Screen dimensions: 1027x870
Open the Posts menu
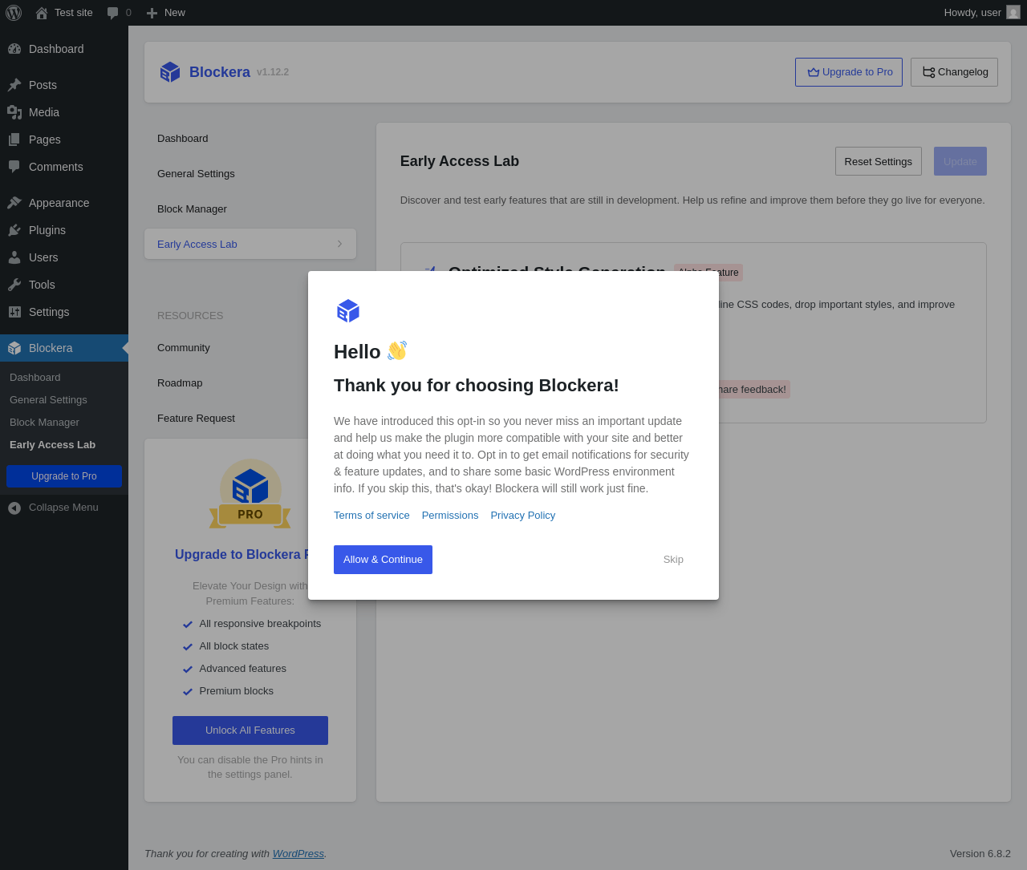(64, 85)
